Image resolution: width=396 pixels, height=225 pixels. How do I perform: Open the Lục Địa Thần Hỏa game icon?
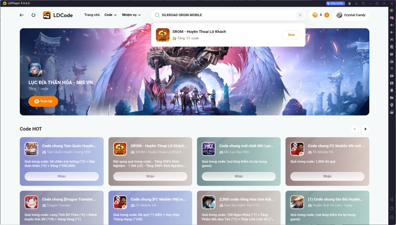coord(35,70)
